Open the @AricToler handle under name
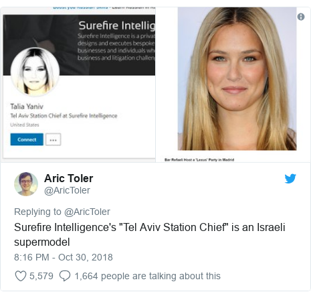The image size is (311, 298). [x=67, y=190]
